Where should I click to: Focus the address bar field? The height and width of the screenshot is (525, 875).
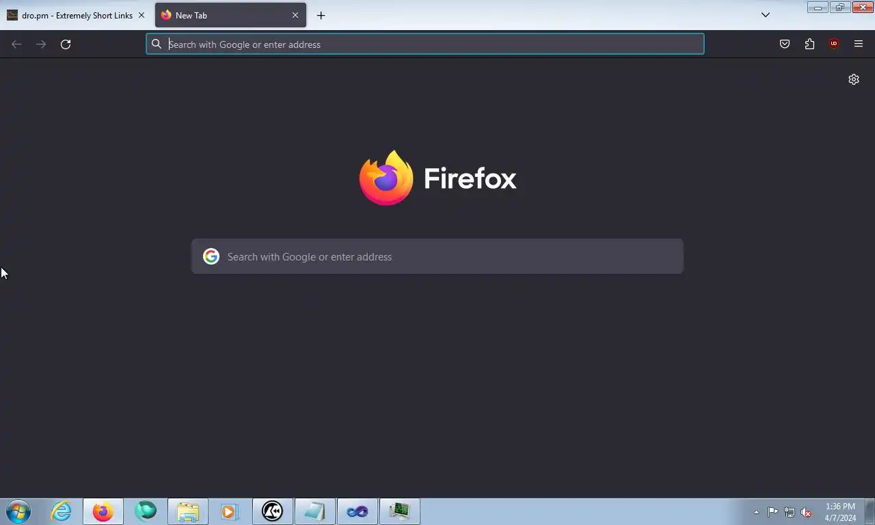425,44
